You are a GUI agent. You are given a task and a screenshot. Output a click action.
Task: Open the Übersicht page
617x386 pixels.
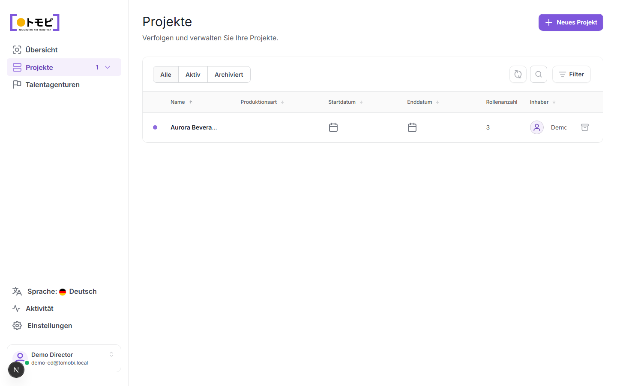64,50
